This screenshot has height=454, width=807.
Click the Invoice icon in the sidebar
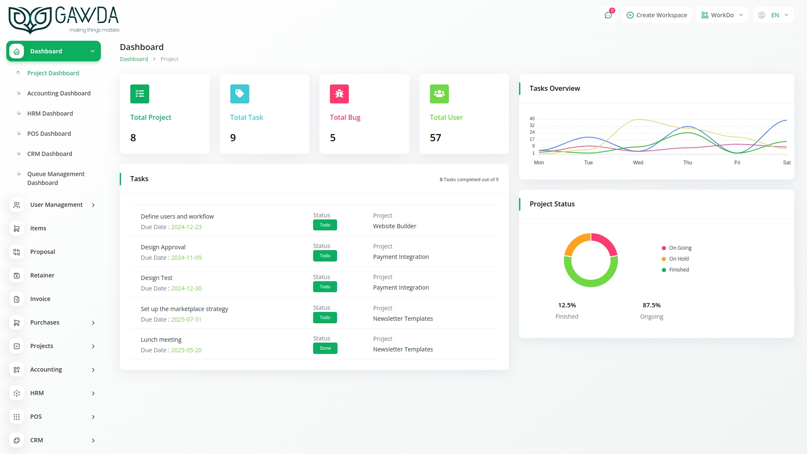[16, 299]
